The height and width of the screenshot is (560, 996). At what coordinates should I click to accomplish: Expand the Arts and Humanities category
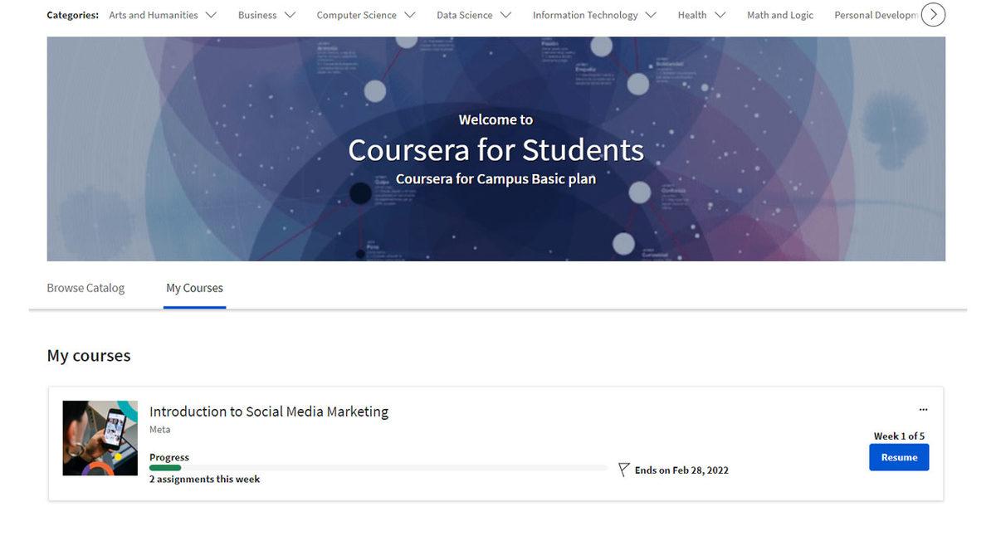pyautogui.click(x=163, y=15)
